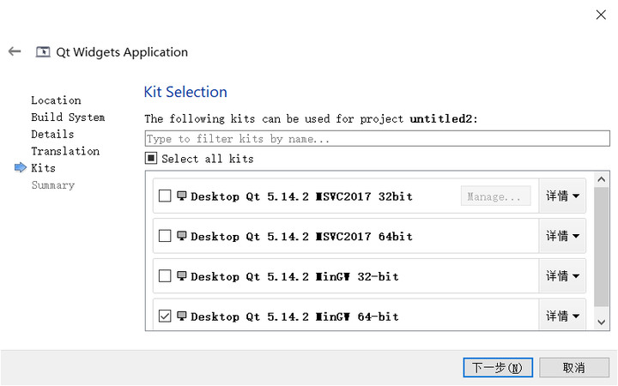Screen dimensions: 618x386
Task: Click the 取消 cancel button
Action: pyautogui.click(x=574, y=367)
